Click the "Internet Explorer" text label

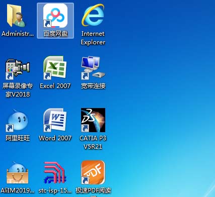click(x=93, y=38)
